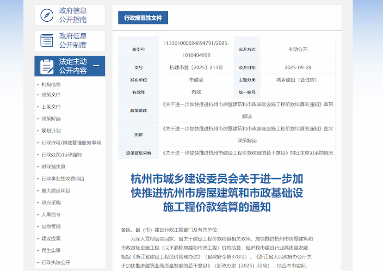Open the 征求意见采纳情况 link

(247, 153)
